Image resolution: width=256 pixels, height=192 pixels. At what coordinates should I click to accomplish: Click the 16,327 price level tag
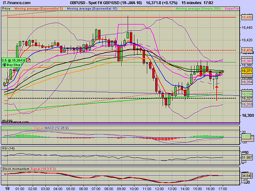247,98
